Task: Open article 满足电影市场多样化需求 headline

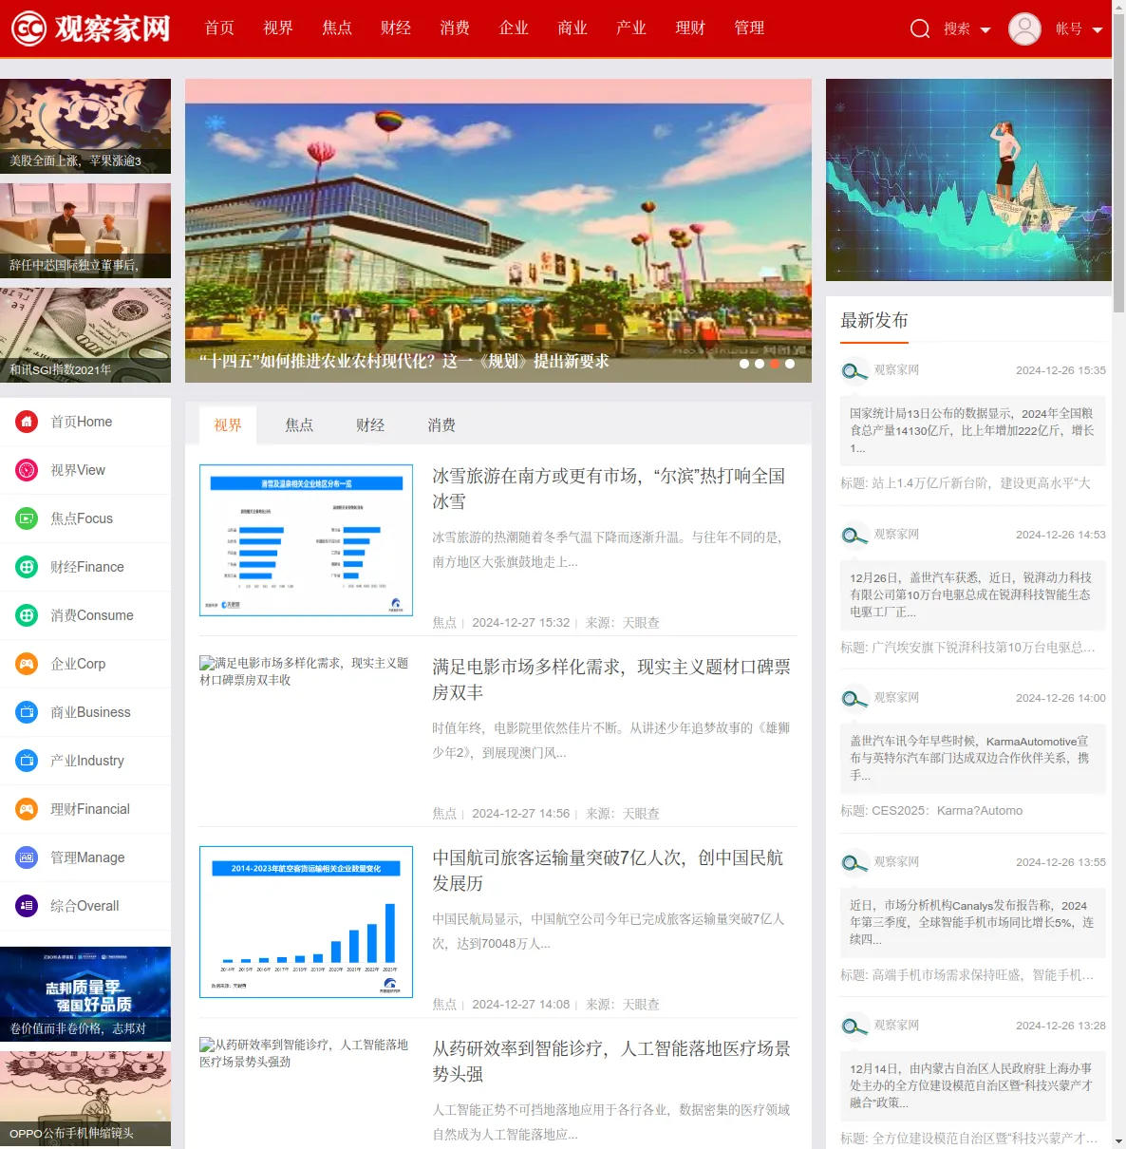Action: pos(611,679)
